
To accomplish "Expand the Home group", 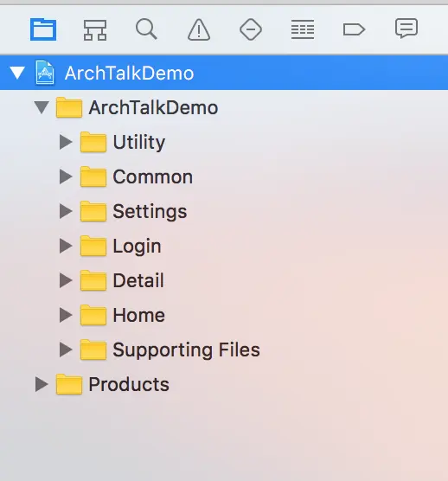I will click(x=66, y=316).
